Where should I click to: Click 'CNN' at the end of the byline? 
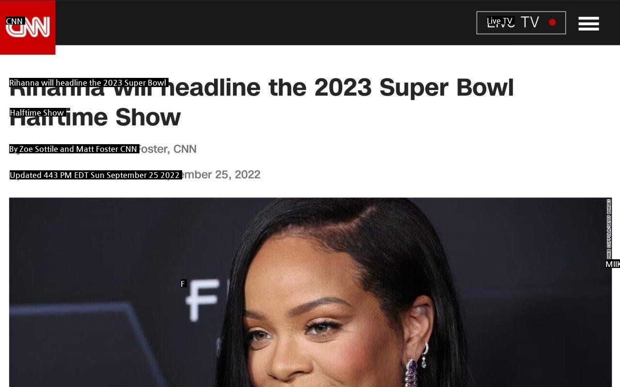tap(185, 149)
